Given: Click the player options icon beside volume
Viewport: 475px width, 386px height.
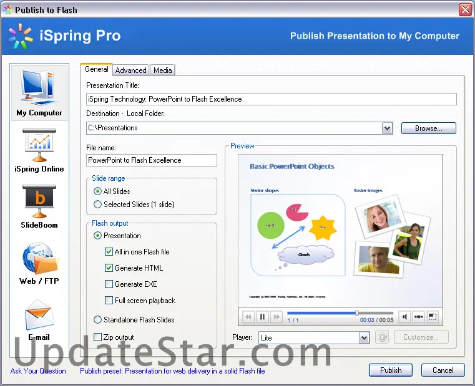Looking at the screenshot, I should click(x=418, y=317).
